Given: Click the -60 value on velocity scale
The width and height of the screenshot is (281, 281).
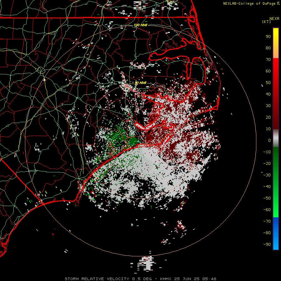Looking at the screenshot, I should (267, 210).
